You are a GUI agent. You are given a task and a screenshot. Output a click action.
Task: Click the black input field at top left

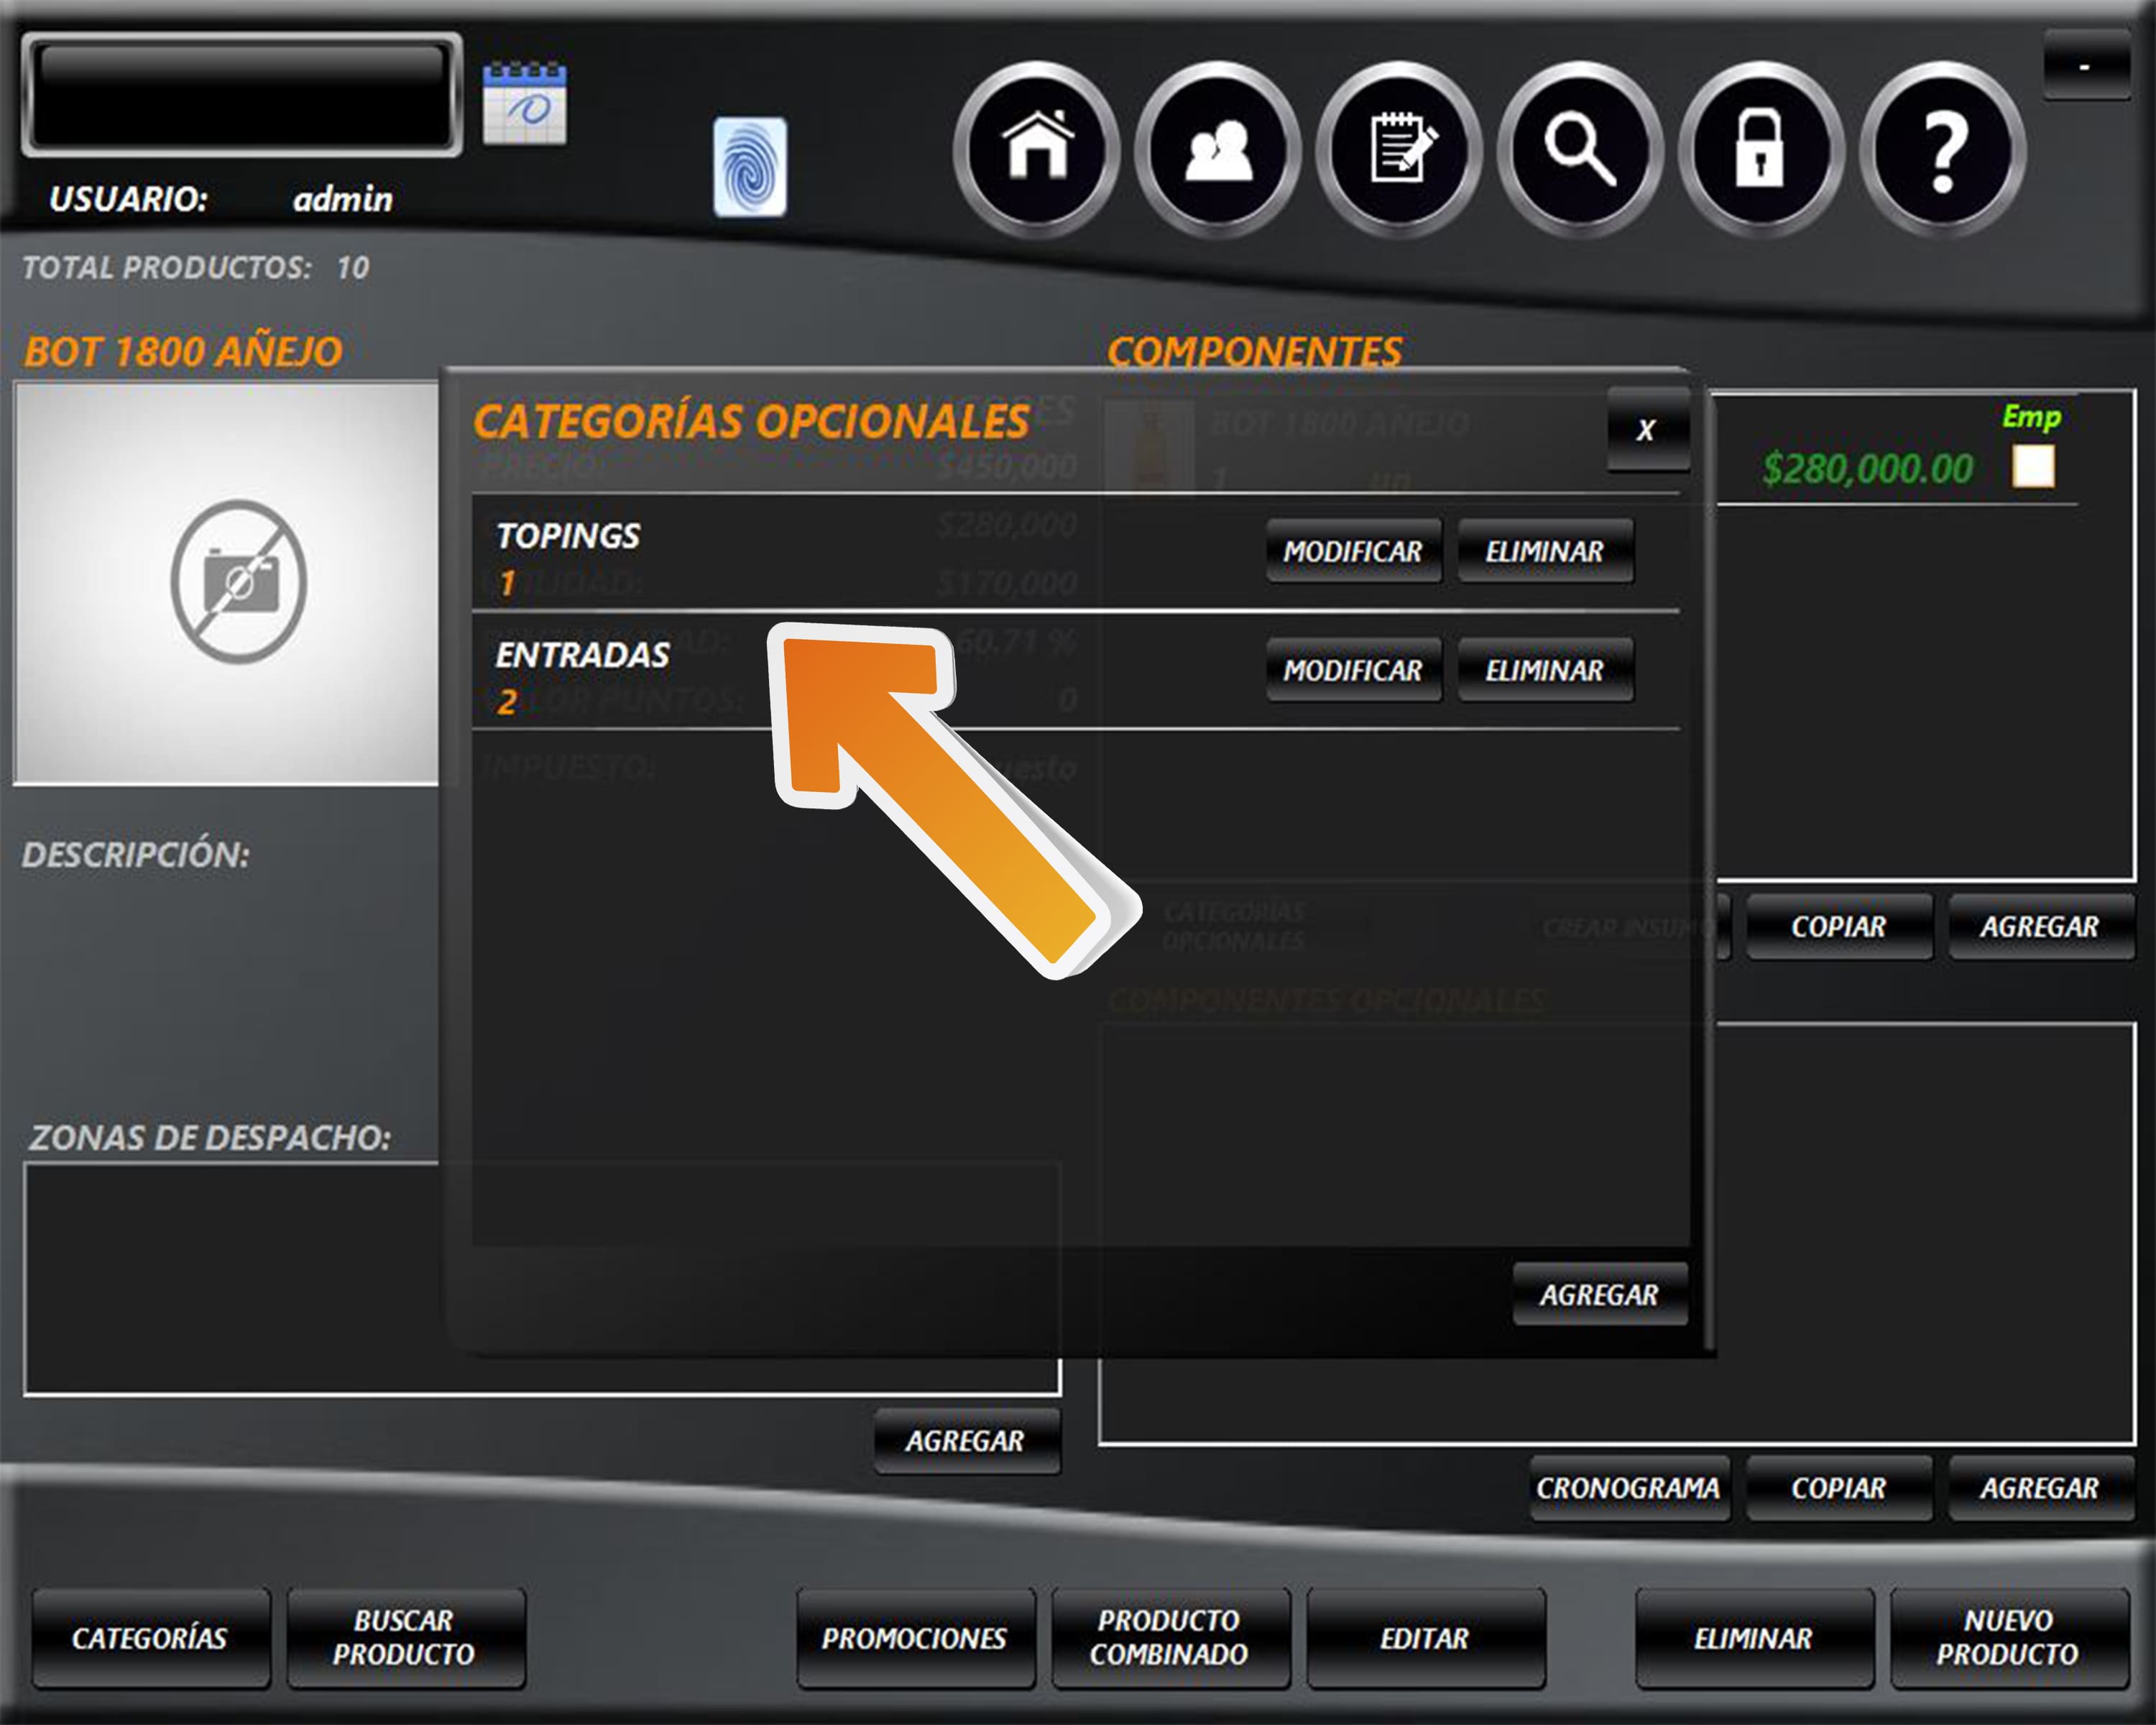(x=241, y=95)
